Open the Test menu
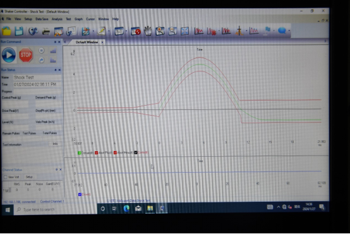The width and height of the screenshot is (350, 234). [x=68, y=19]
